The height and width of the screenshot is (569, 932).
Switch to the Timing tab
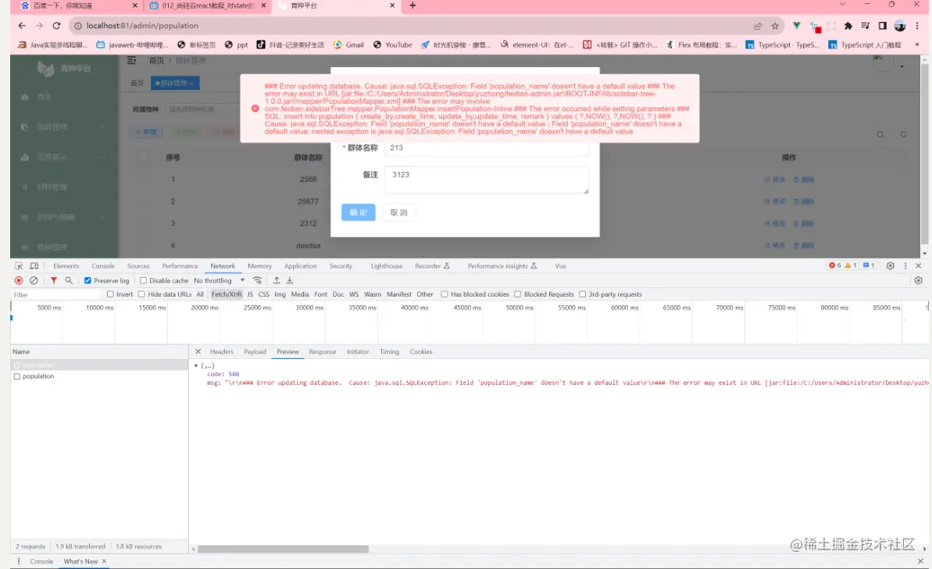pos(389,351)
